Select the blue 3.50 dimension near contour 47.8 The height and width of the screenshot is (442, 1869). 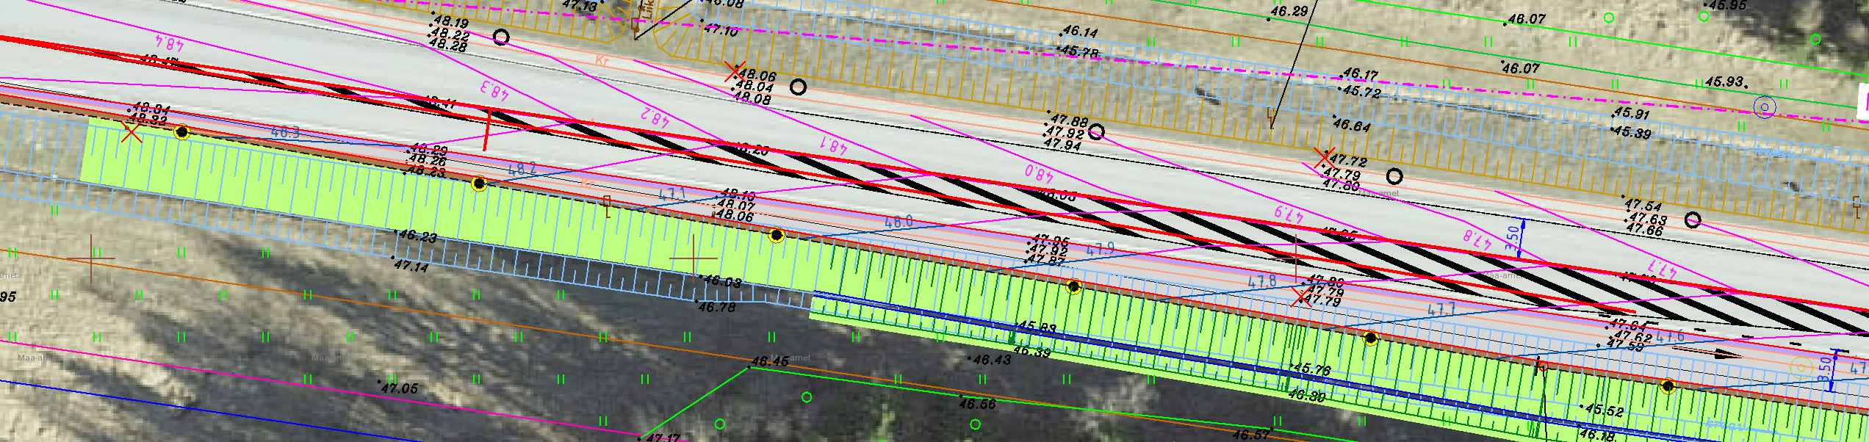pyautogui.click(x=1513, y=239)
